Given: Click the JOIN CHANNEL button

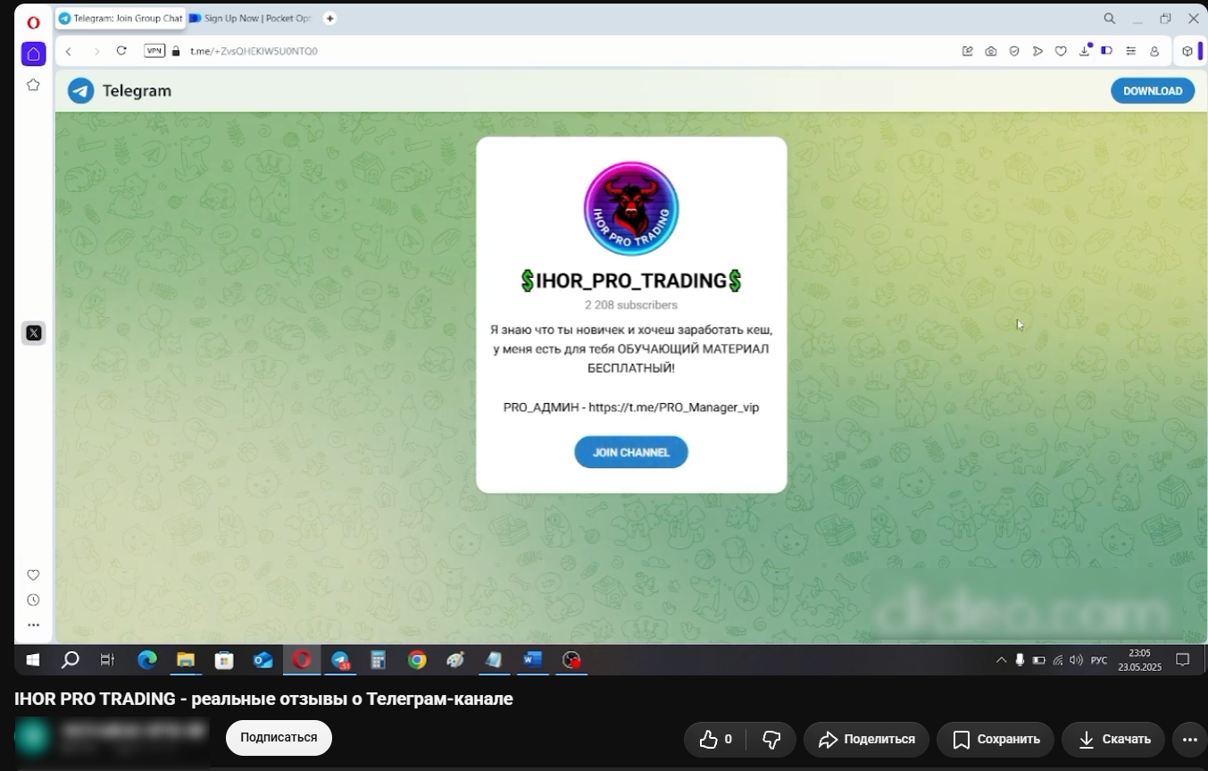Looking at the screenshot, I should point(631,452).
